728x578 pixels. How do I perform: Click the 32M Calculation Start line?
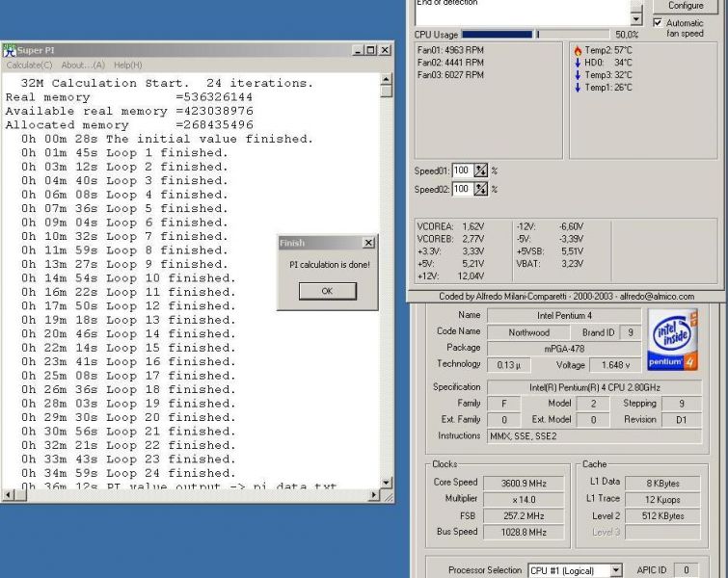[167, 83]
